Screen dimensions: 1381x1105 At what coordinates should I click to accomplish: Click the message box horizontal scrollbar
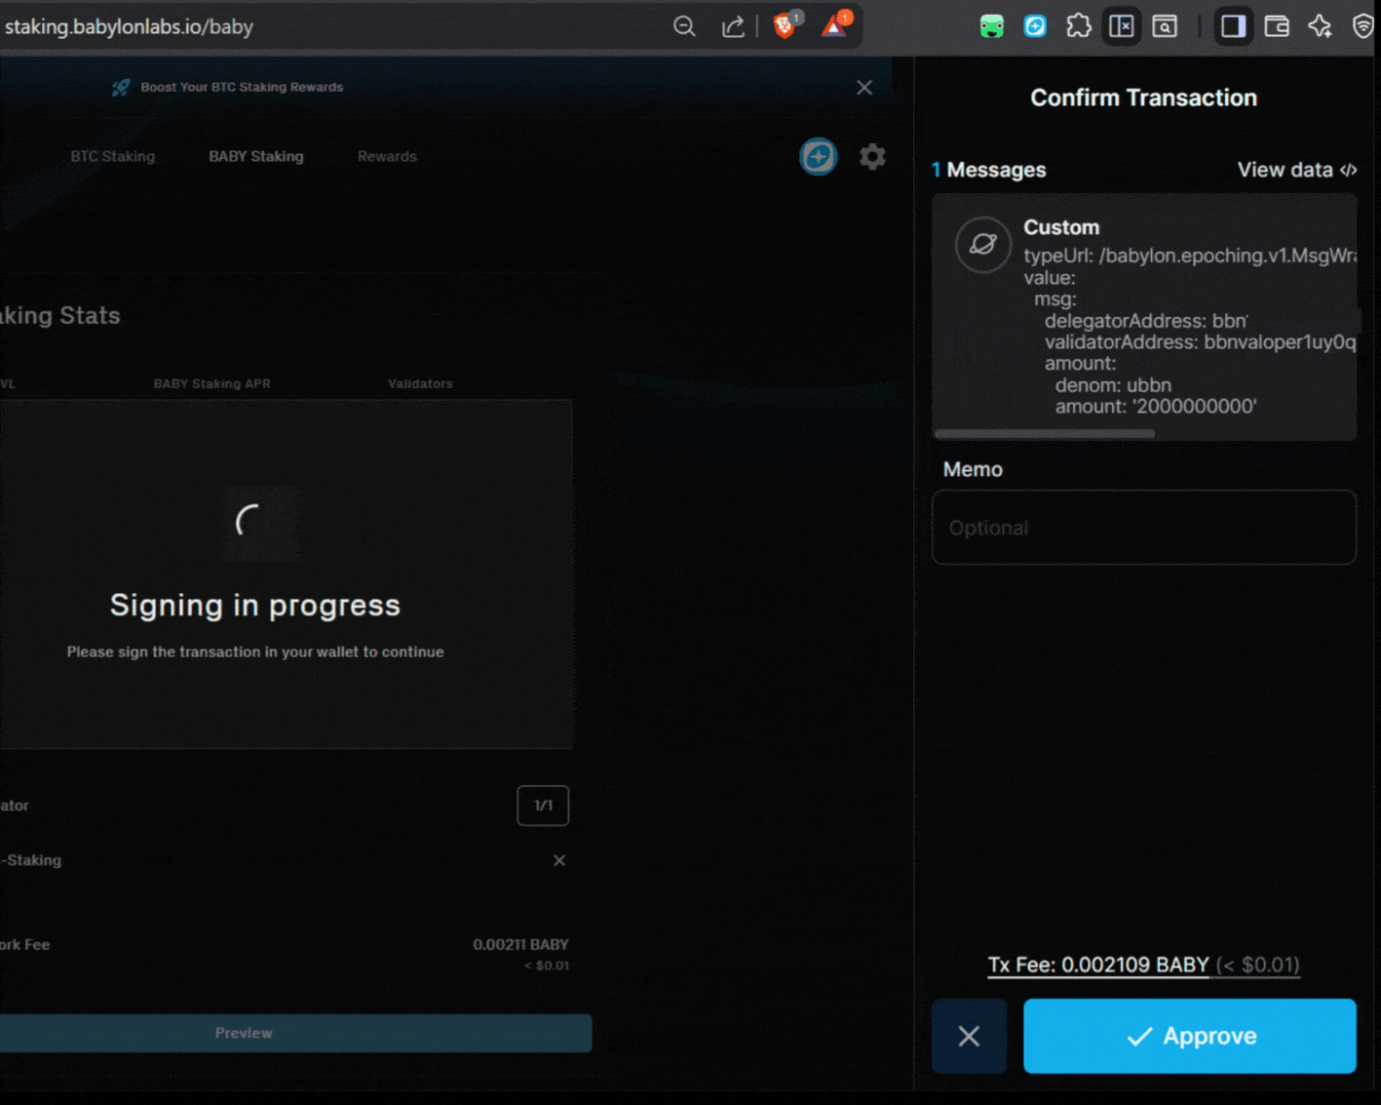pyautogui.click(x=1045, y=433)
